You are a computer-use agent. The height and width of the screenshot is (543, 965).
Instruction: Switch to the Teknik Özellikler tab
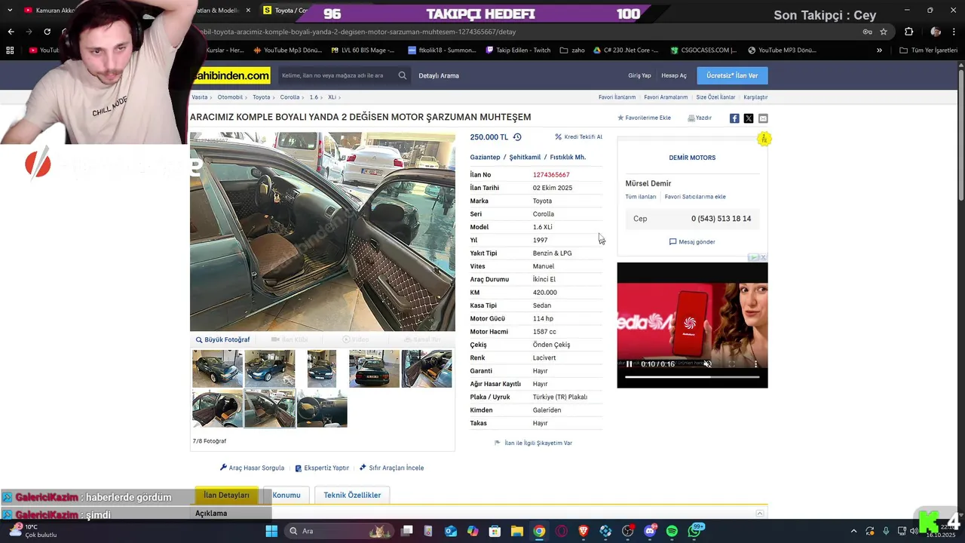tap(352, 495)
